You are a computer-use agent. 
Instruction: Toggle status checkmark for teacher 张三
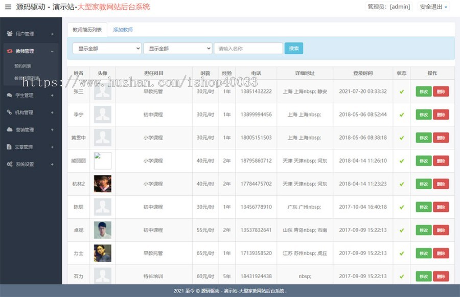[402, 92]
